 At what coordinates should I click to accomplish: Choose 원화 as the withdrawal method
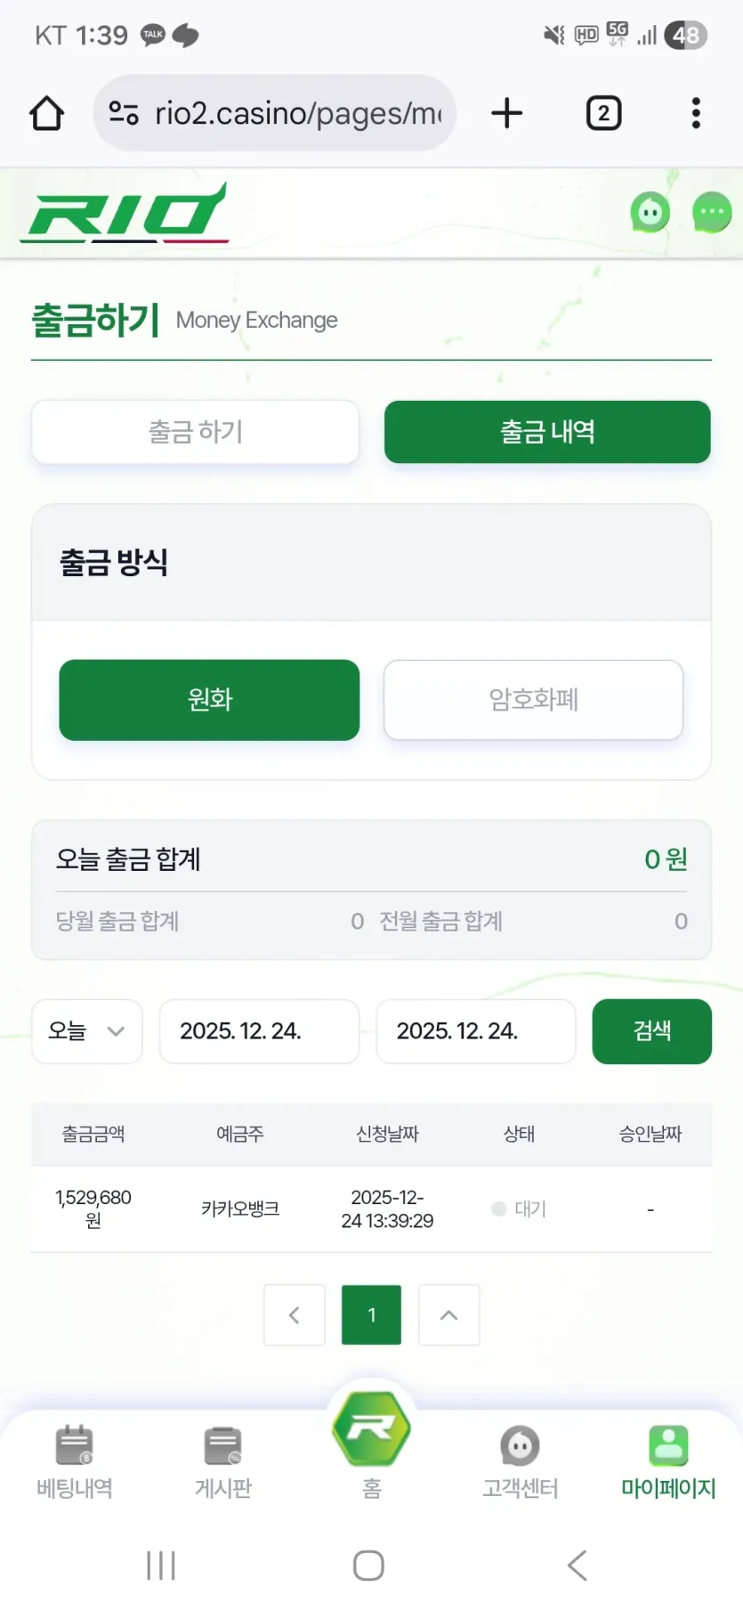[x=209, y=700]
